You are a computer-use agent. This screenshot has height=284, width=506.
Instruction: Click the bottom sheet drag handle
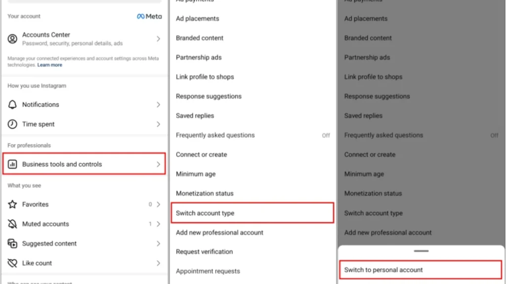tap(421, 252)
